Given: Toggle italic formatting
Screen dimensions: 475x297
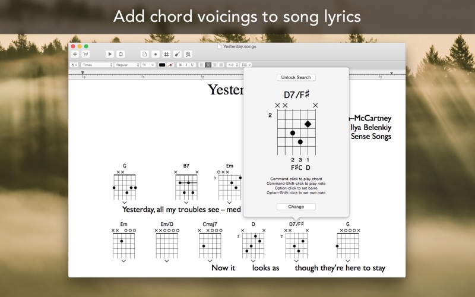Looking at the screenshot, I should coord(186,65).
